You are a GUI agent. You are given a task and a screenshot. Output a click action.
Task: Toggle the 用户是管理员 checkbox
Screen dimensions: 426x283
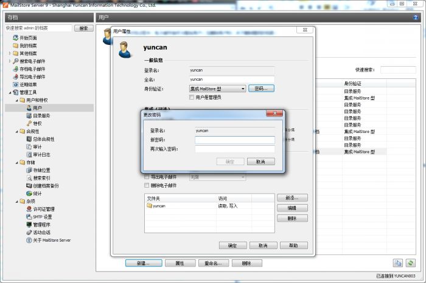click(x=192, y=97)
